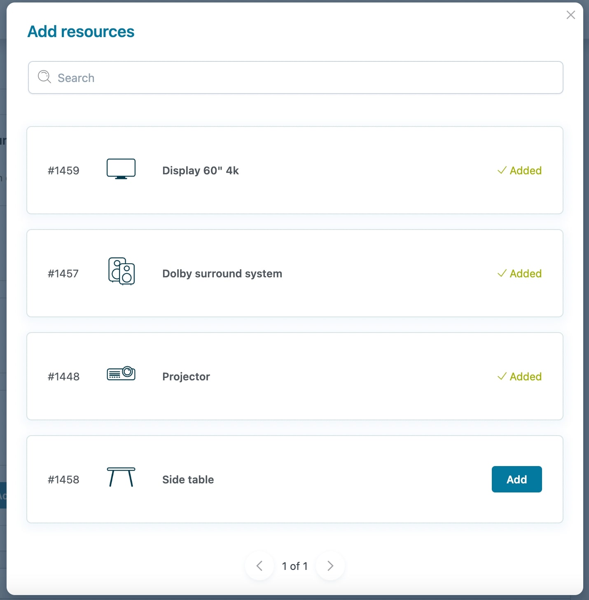Viewport: 589px width, 600px height.
Task: Select the Side table resource name
Action: tap(188, 480)
